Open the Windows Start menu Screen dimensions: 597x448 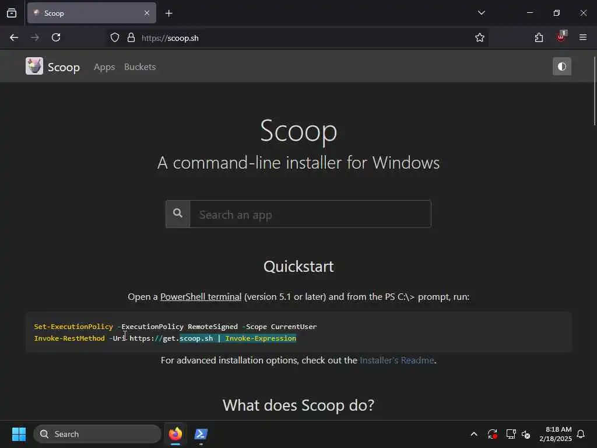tap(19, 434)
